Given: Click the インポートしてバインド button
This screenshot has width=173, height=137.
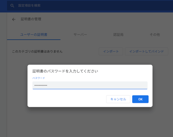Looking at the screenshot, I should point(146,52).
